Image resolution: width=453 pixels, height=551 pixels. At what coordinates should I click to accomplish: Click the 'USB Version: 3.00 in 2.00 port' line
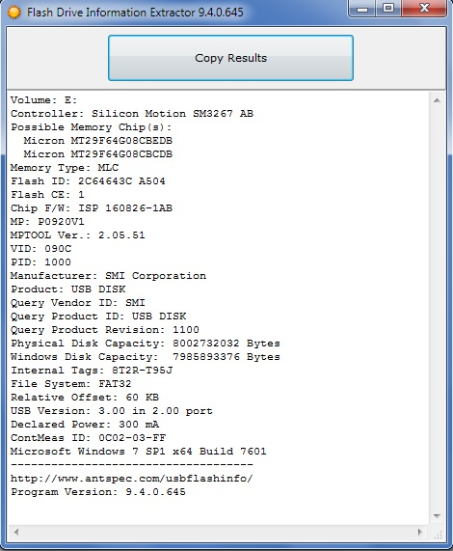pos(112,411)
